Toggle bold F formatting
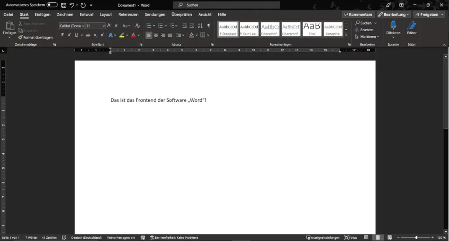This screenshot has width=449, height=241. tap(62, 35)
